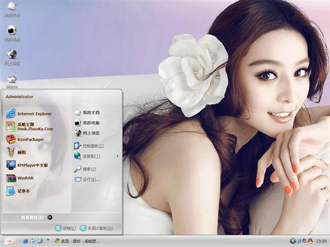Click the taskbar Start button
The image size is (330, 247).
(10, 240)
